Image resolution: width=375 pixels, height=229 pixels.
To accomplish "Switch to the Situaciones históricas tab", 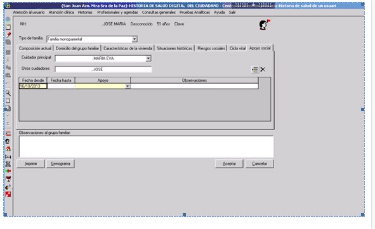I will pos(174,48).
